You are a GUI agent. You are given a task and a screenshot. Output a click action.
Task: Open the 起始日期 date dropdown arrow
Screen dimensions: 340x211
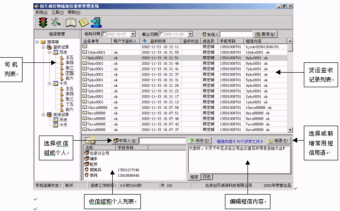[x=133, y=34]
